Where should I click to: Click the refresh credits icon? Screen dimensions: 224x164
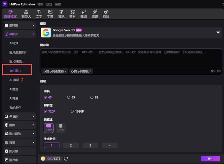66,159
